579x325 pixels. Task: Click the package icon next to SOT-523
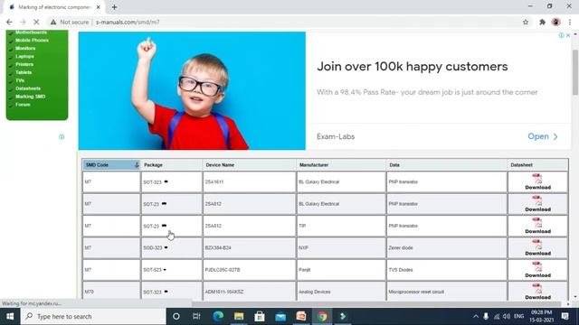pyautogui.click(x=165, y=270)
